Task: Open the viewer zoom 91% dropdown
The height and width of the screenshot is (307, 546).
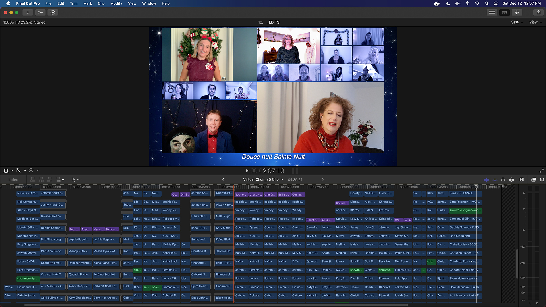Action: pyautogui.click(x=517, y=22)
